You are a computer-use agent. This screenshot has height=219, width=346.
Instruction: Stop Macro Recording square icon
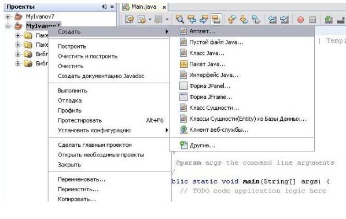pyautogui.click(x=312, y=20)
